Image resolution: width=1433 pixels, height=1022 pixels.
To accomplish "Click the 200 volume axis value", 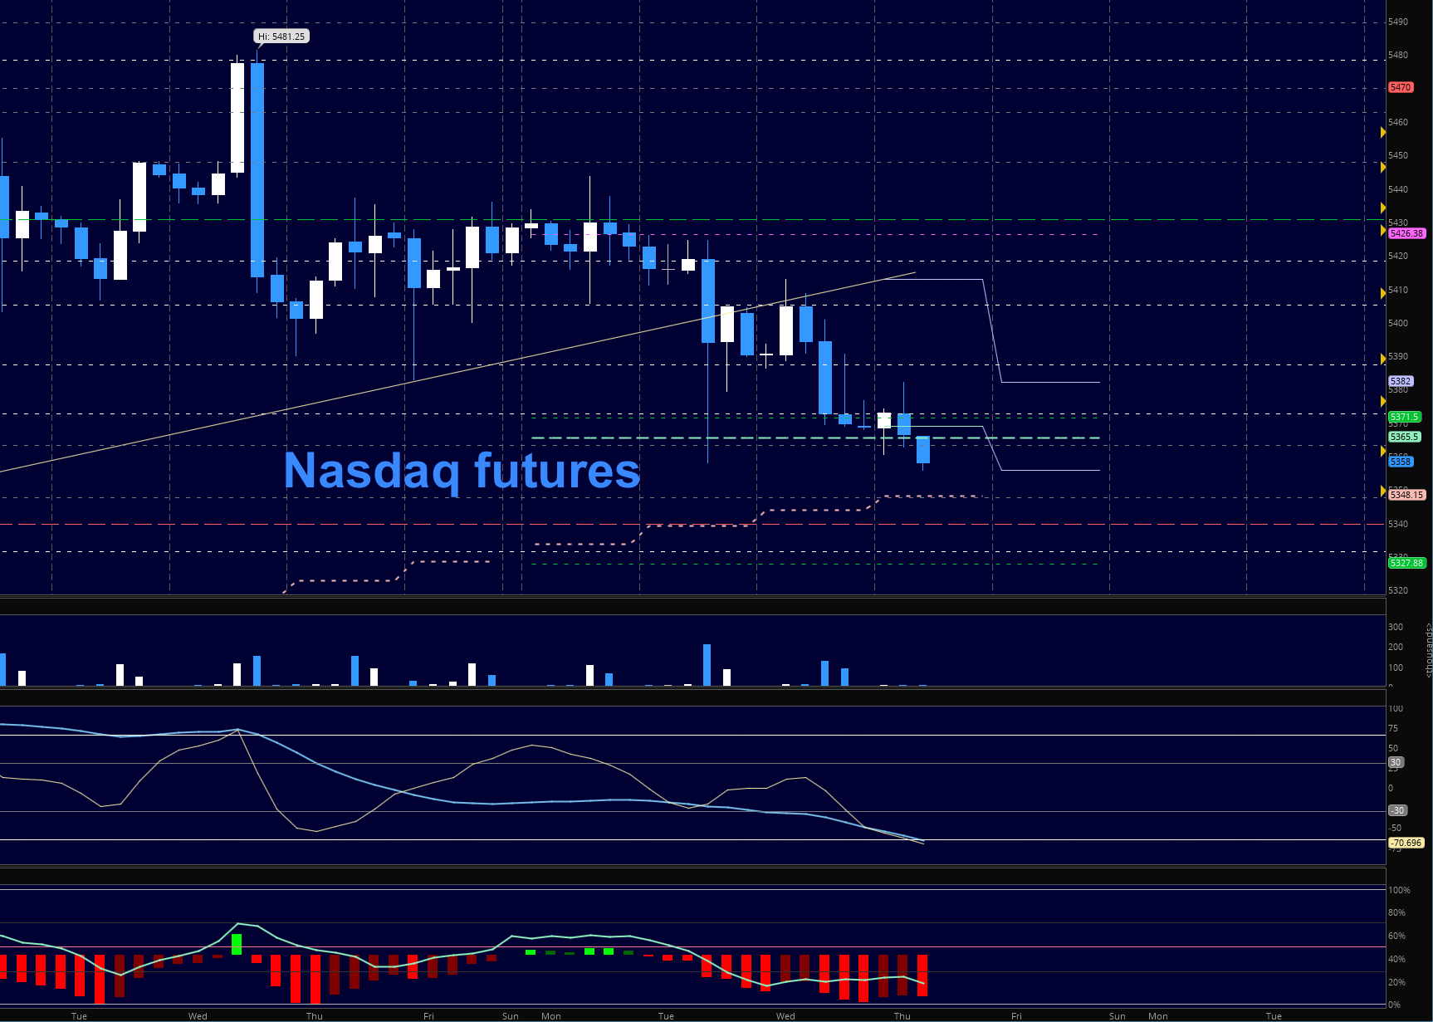I will tap(1396, 647).
